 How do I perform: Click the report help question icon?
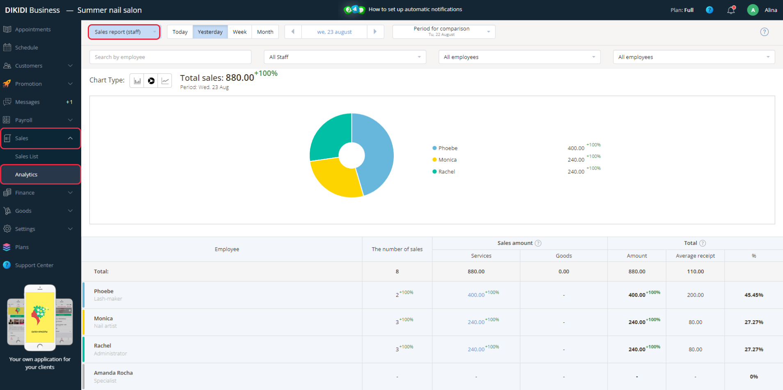765,32
